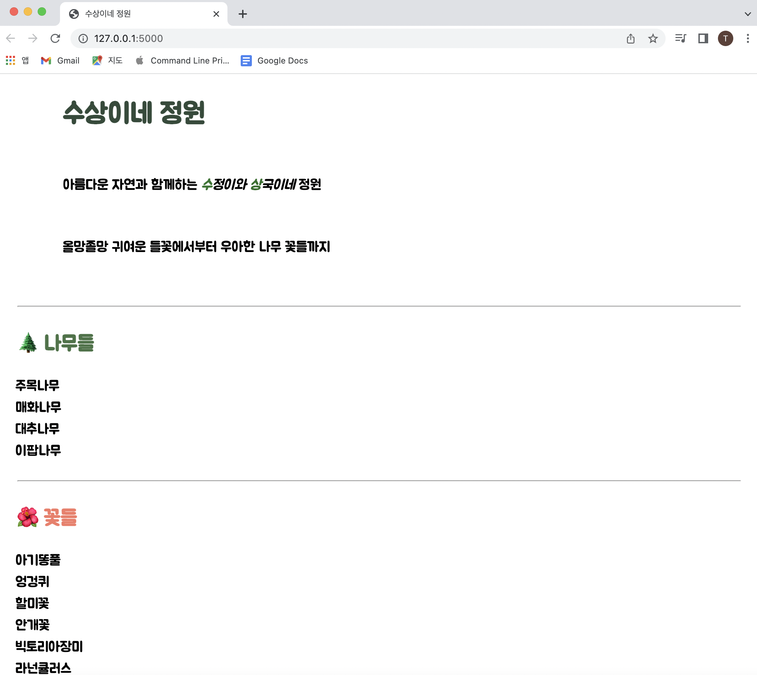Expand tab search chevron

click(x=747, y=14)
